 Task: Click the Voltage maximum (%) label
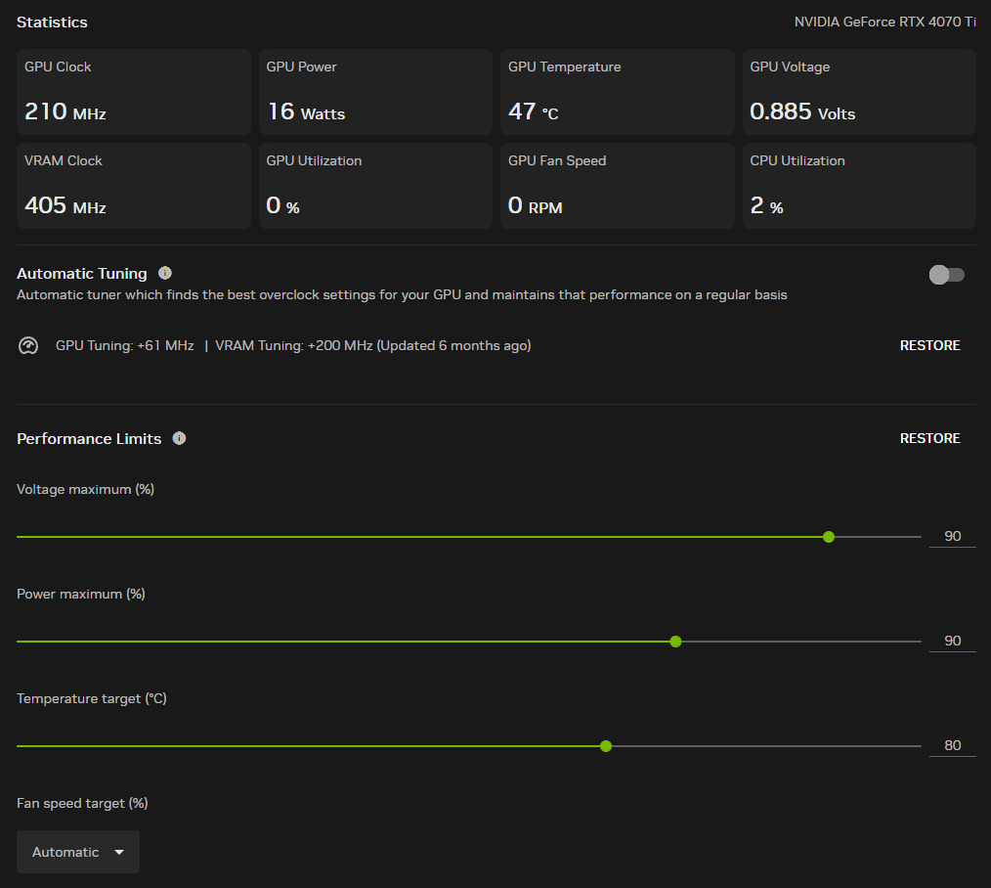tap(85, 490)
